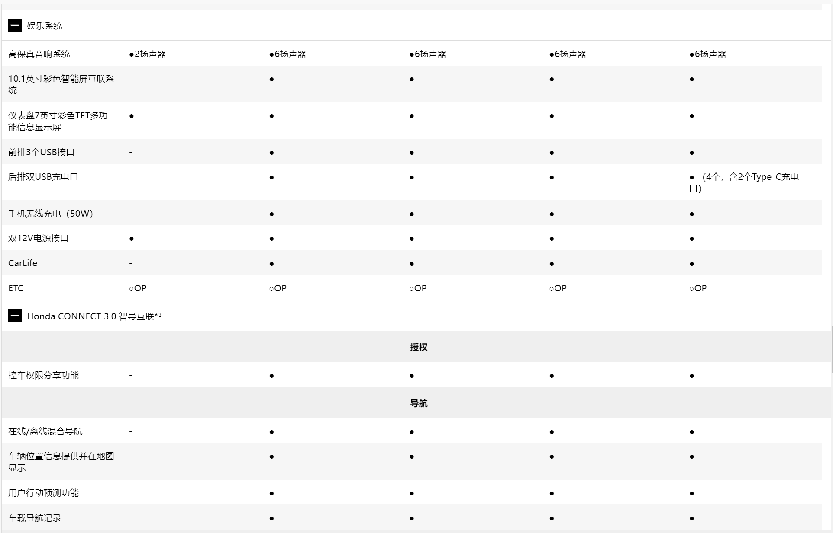This screenshot has width=833, height=533.
Task: Click the 10.1英寸彩色智能屏互联系统 row label
Action: pos(61,84)
